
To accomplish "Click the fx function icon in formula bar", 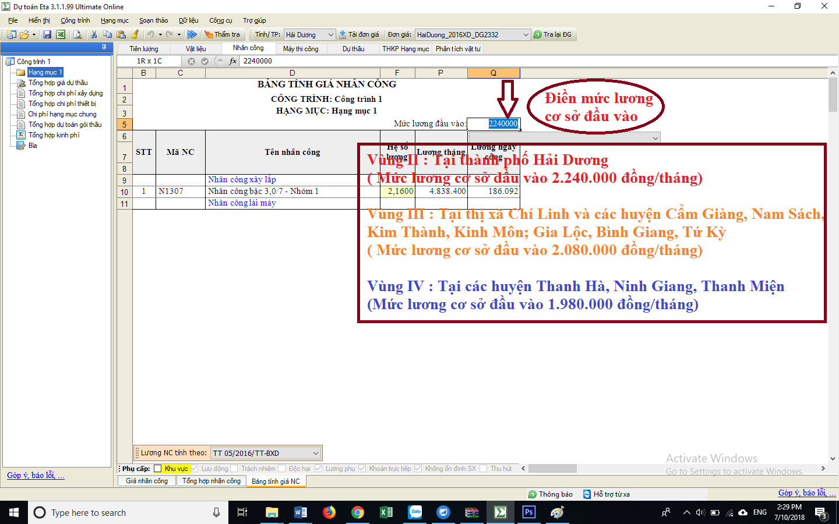I will pos(233,61).
